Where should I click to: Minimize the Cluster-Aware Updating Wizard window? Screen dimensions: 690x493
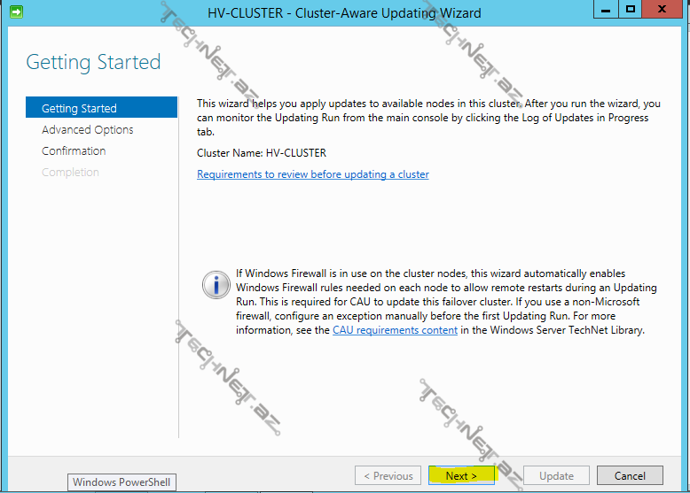[x=606, y=10]
